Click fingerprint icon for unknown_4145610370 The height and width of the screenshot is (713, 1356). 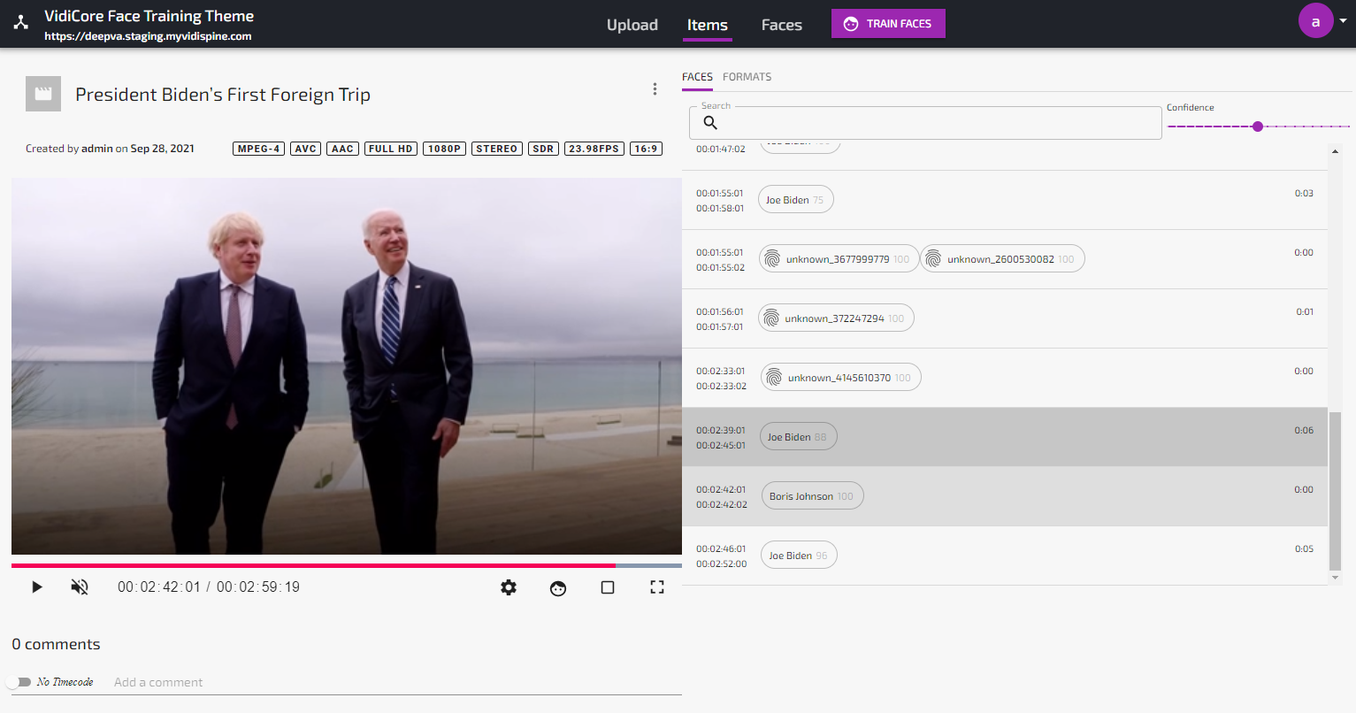[x=774, y=378]
